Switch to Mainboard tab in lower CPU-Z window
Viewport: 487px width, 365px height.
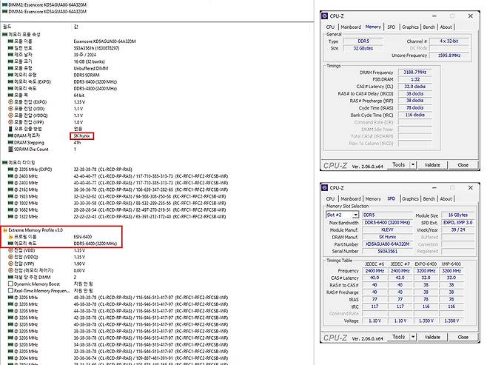[x=351, y=198]
